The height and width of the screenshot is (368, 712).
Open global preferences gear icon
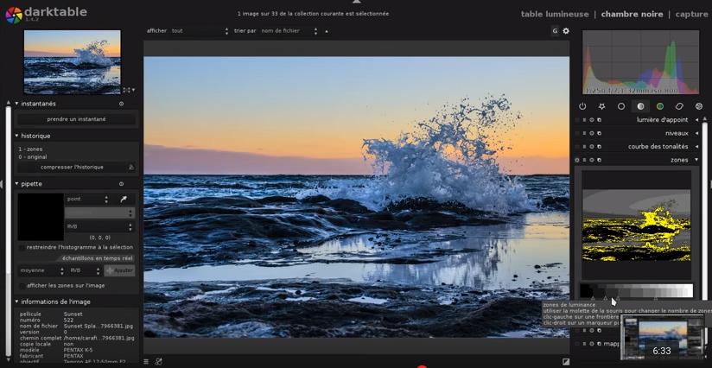tap(566, 31)
